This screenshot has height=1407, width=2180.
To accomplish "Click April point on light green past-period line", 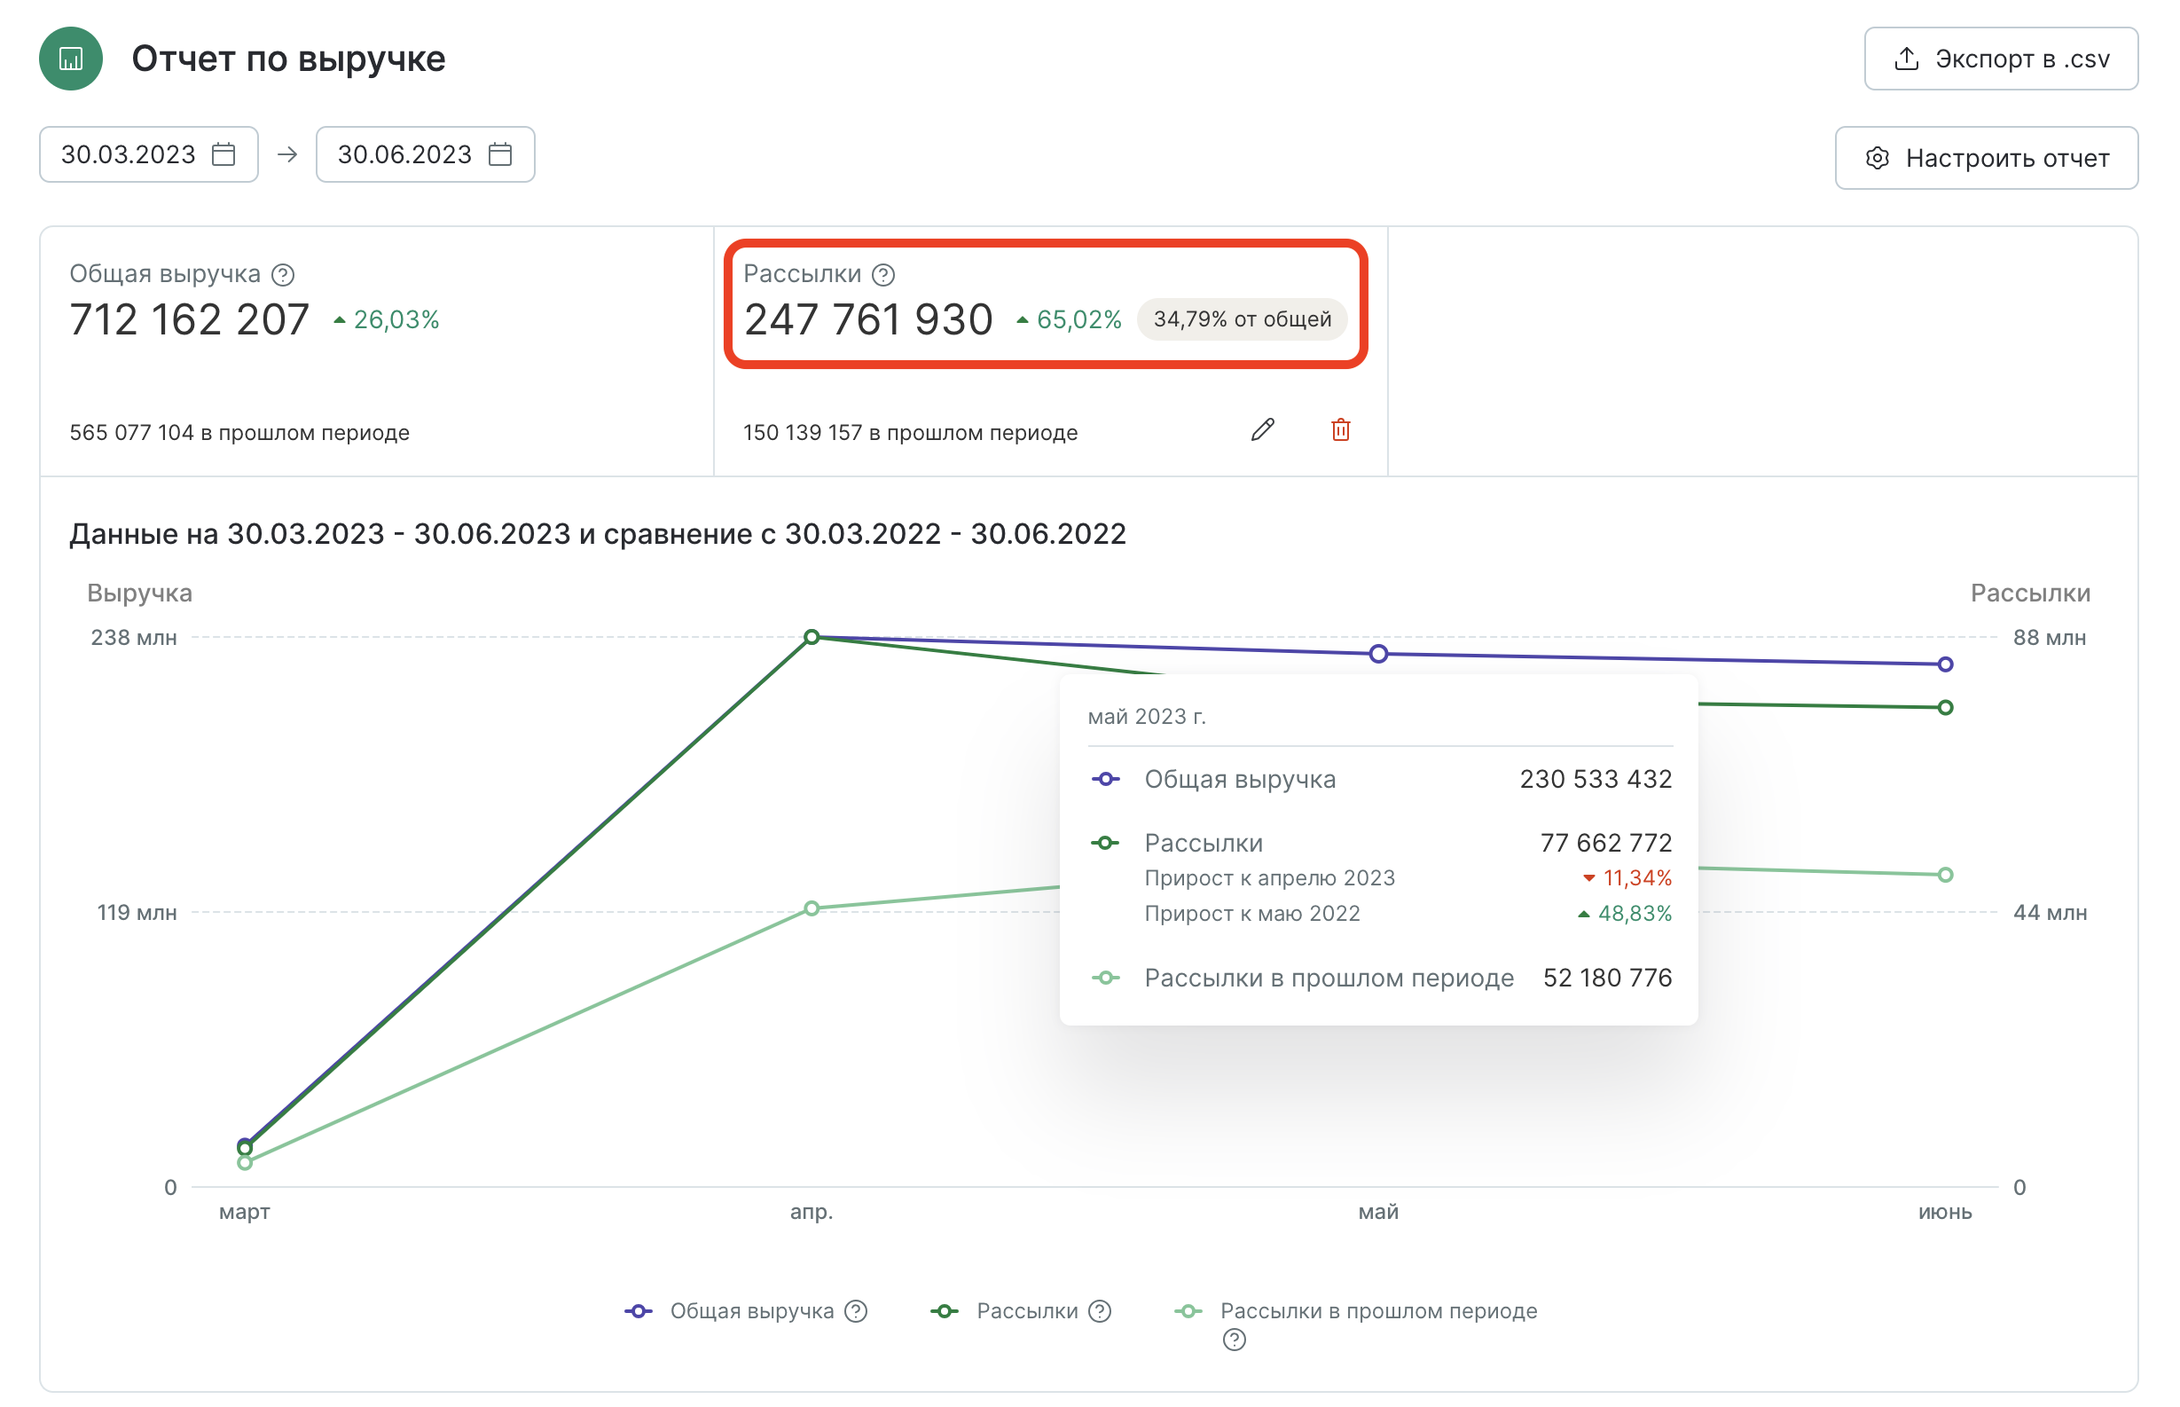I will [811, 908].
